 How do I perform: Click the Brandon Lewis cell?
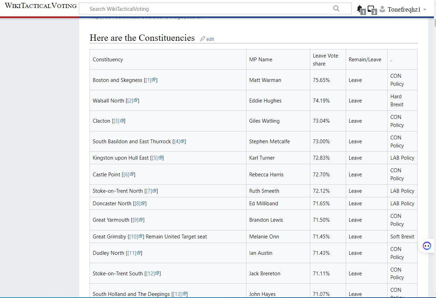pos(278,220)
